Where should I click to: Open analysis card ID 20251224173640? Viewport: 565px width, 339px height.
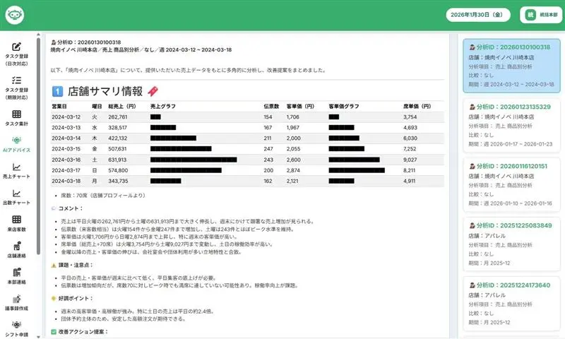coord(511,304)
